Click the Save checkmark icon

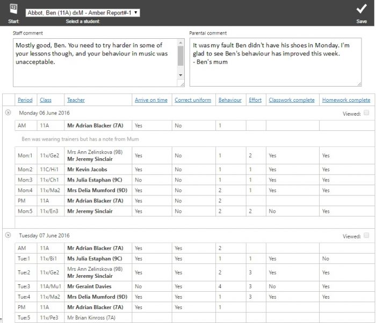pyautogui.click(x=361, y=9)
